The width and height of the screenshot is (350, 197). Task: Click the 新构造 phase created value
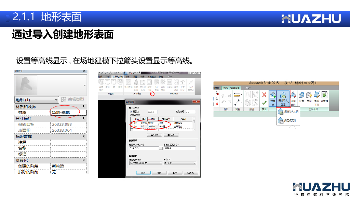(68, 166)
